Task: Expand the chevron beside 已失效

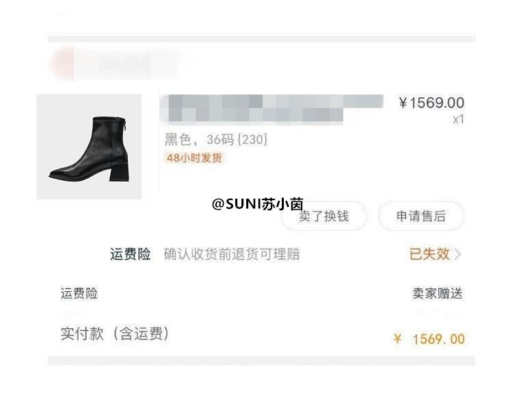Action: tap(458, 254)
